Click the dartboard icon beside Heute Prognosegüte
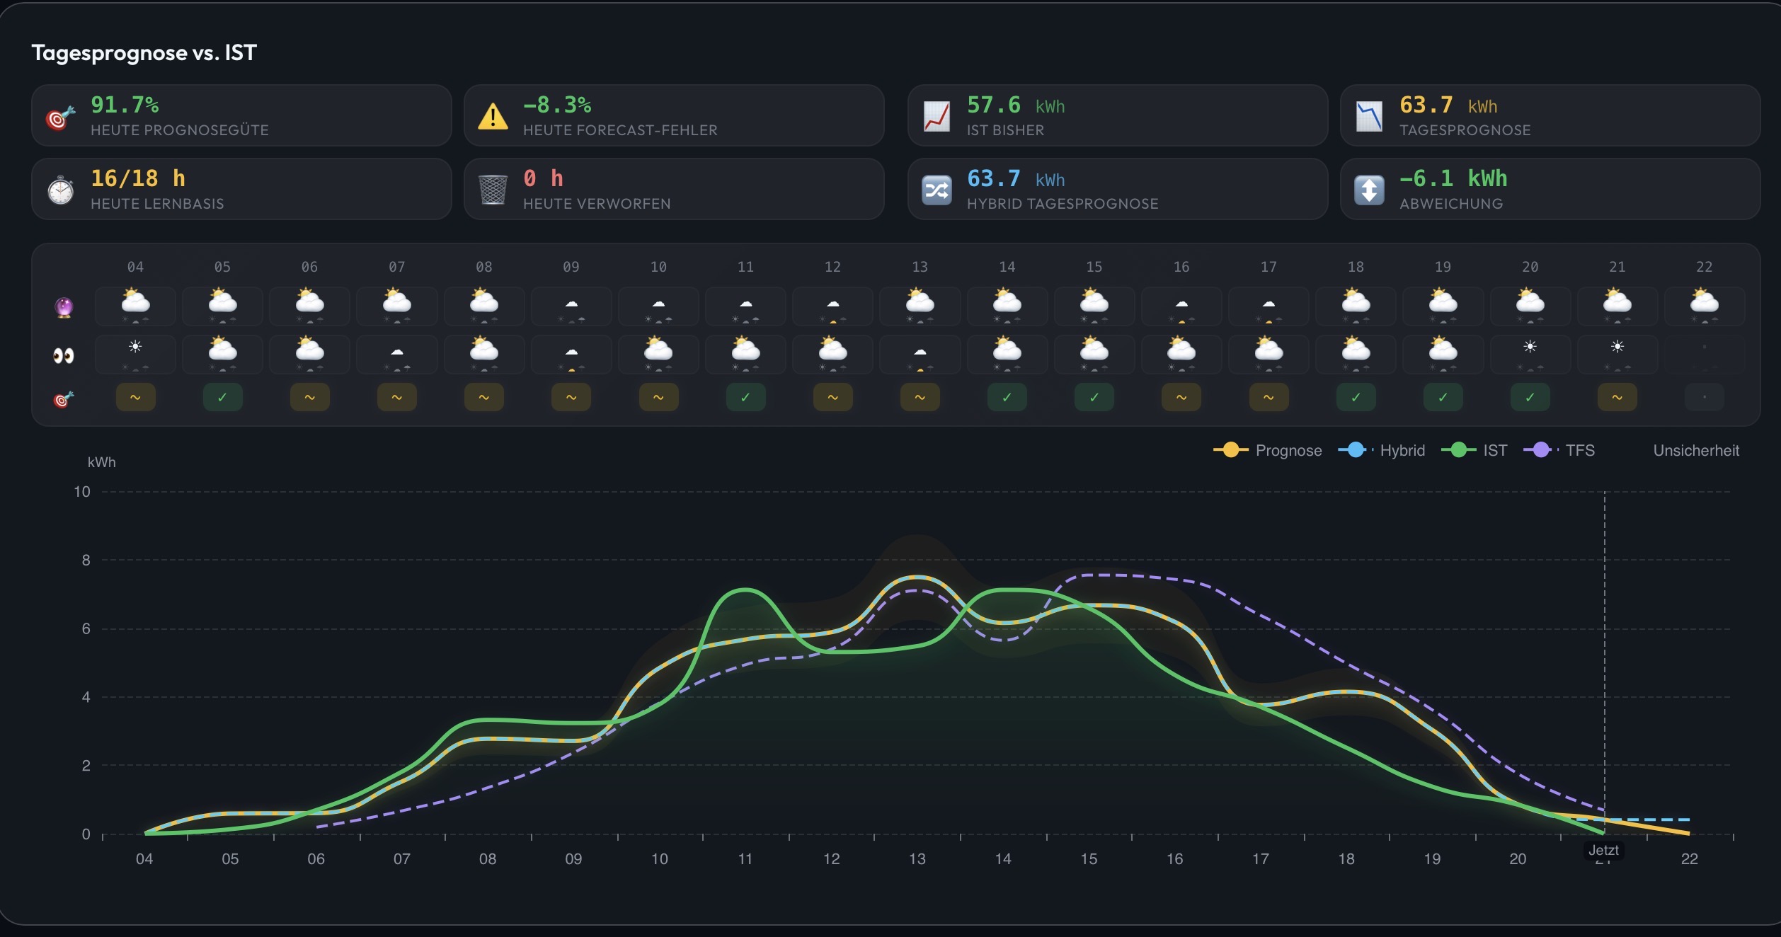 (x=60, y=117)
